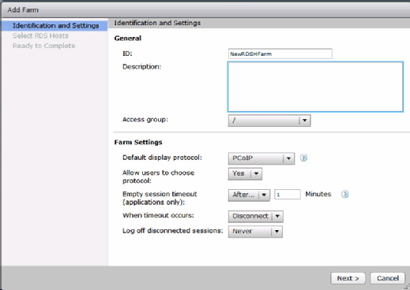Click the Default display protocol label
This screenshot has width=410, height=290.
(x=162, y=158)
